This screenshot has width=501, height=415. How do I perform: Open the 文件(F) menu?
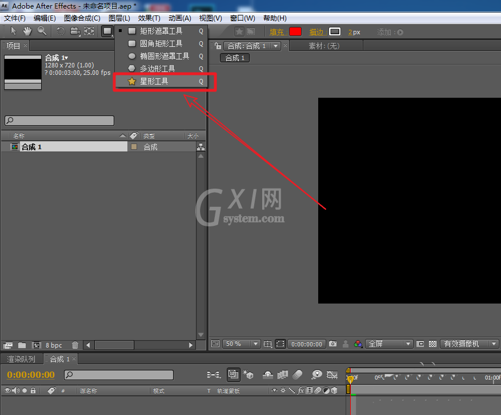click(x=15, y=18)
